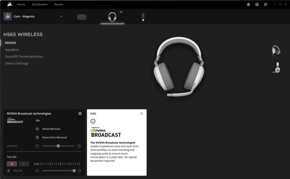Click the HS65 WIRELESS title
Image resolution: width=290 pixels, height=179 pixels.
23,34
